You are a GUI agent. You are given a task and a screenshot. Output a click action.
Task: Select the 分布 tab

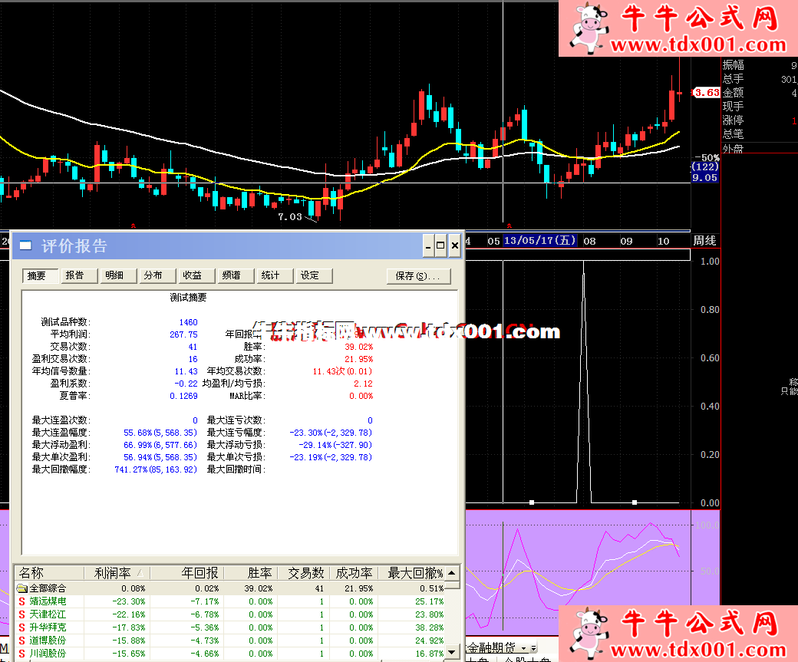[153, 275]
